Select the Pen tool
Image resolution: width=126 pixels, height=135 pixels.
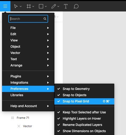[54, 6]
